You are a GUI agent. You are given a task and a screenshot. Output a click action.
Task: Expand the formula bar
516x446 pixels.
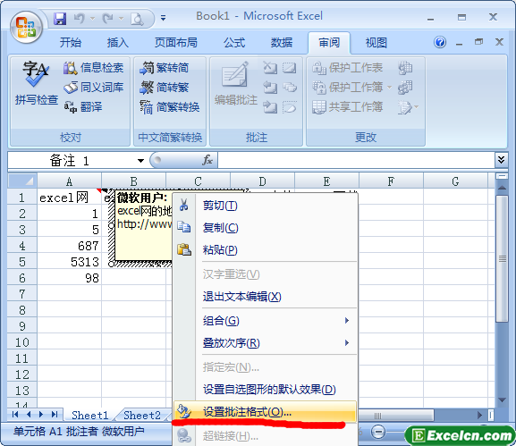click(501, 160)
